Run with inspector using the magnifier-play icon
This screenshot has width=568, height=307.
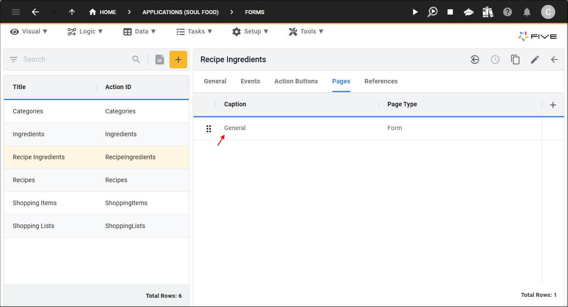click(x=433, y=12)
